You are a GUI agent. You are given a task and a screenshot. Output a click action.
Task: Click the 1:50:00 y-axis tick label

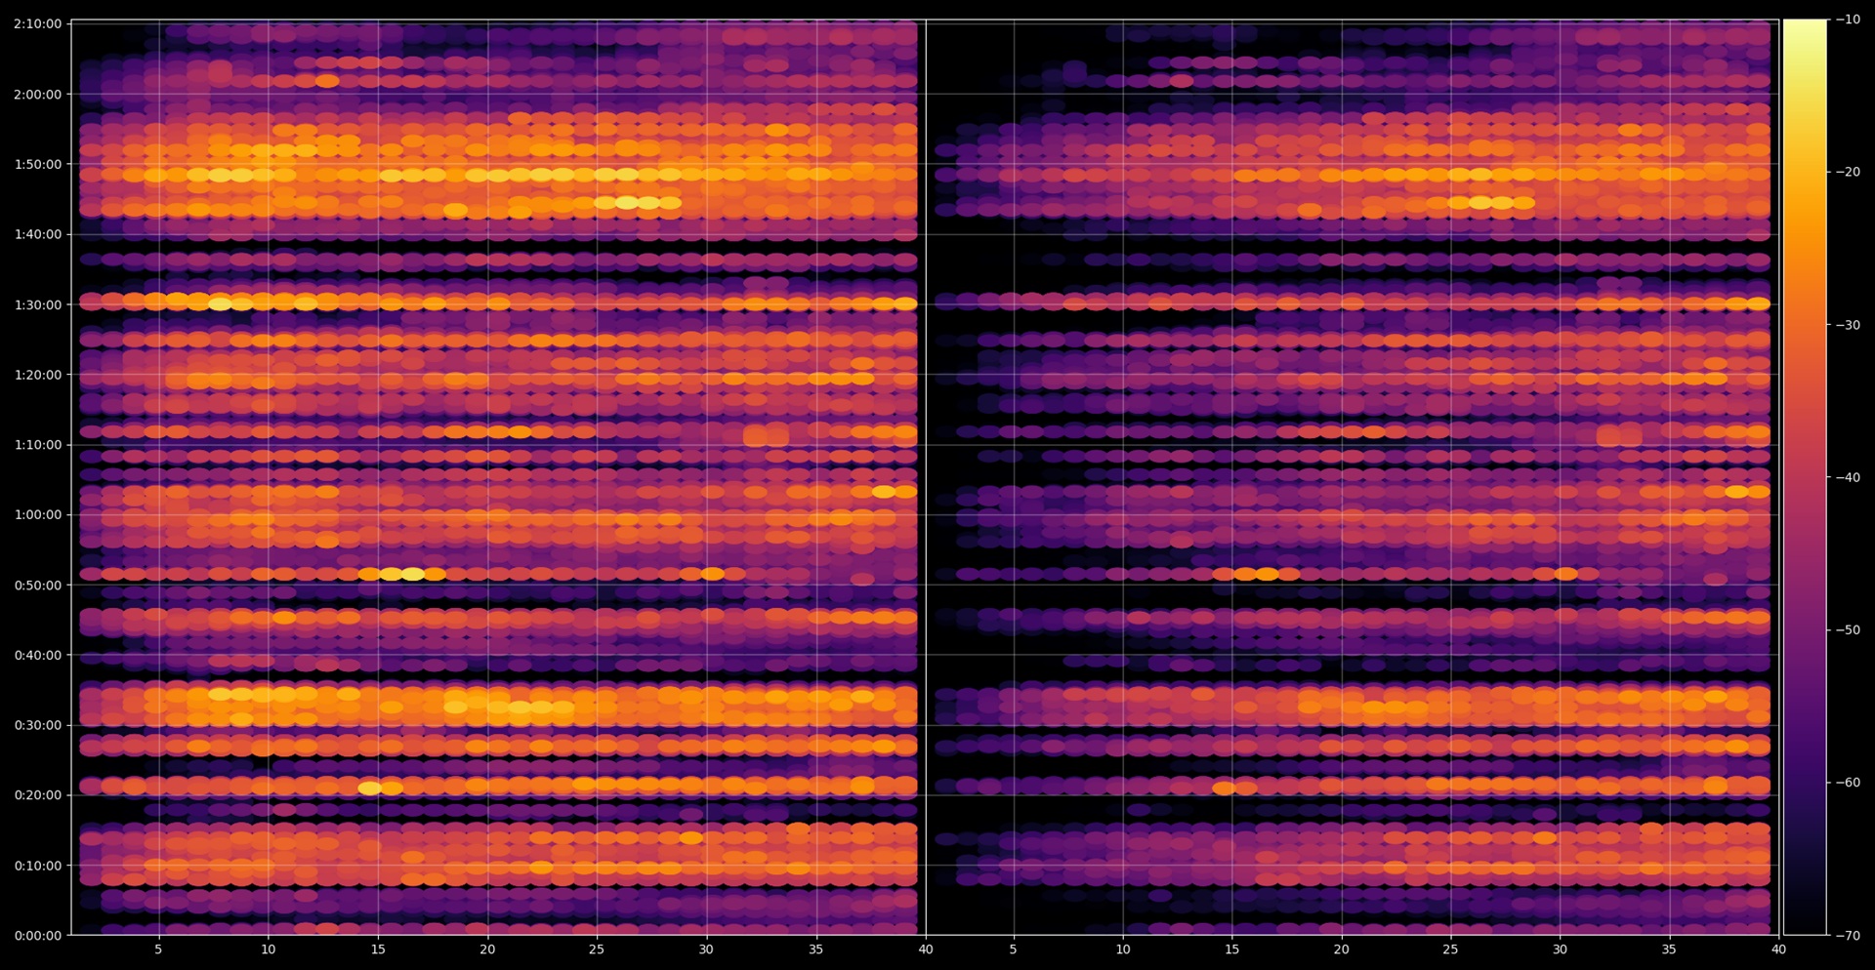(37, 164)
